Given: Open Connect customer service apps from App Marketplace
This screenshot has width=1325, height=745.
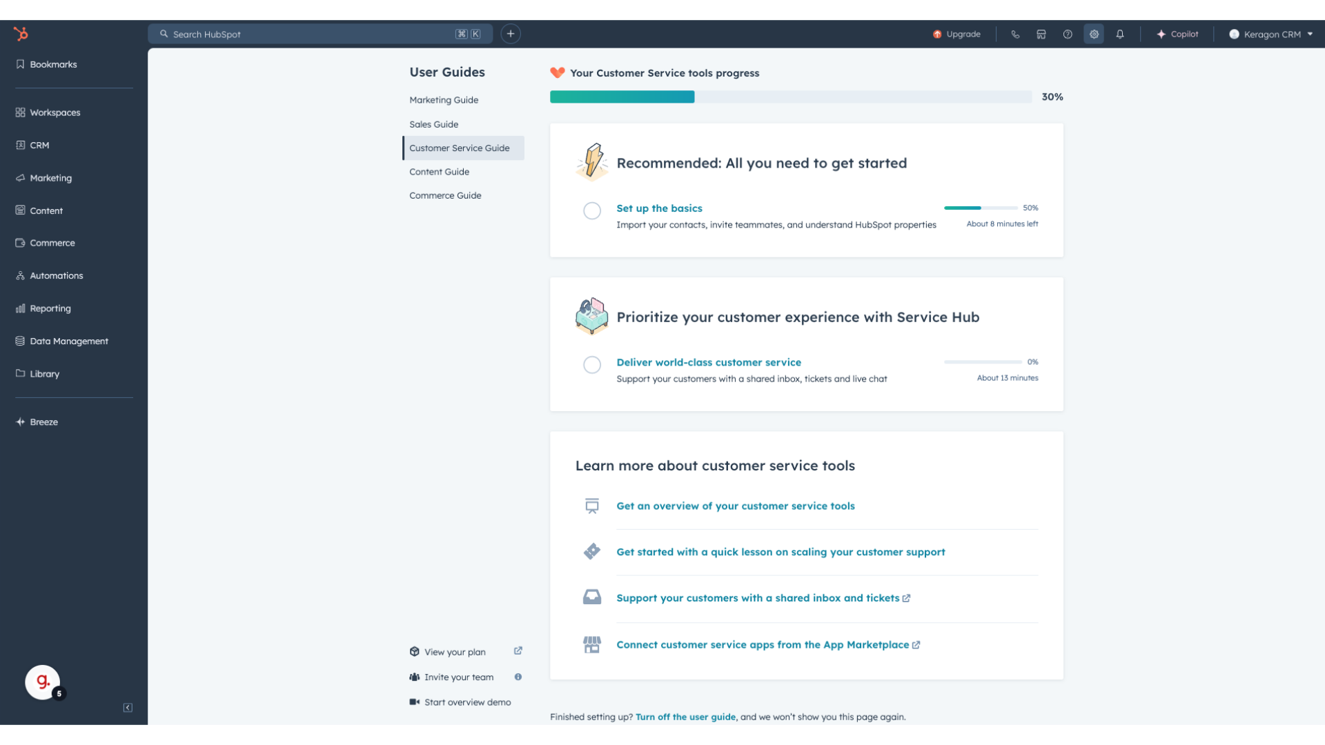Looking at the screenshot, I should (x=768, y=644).
